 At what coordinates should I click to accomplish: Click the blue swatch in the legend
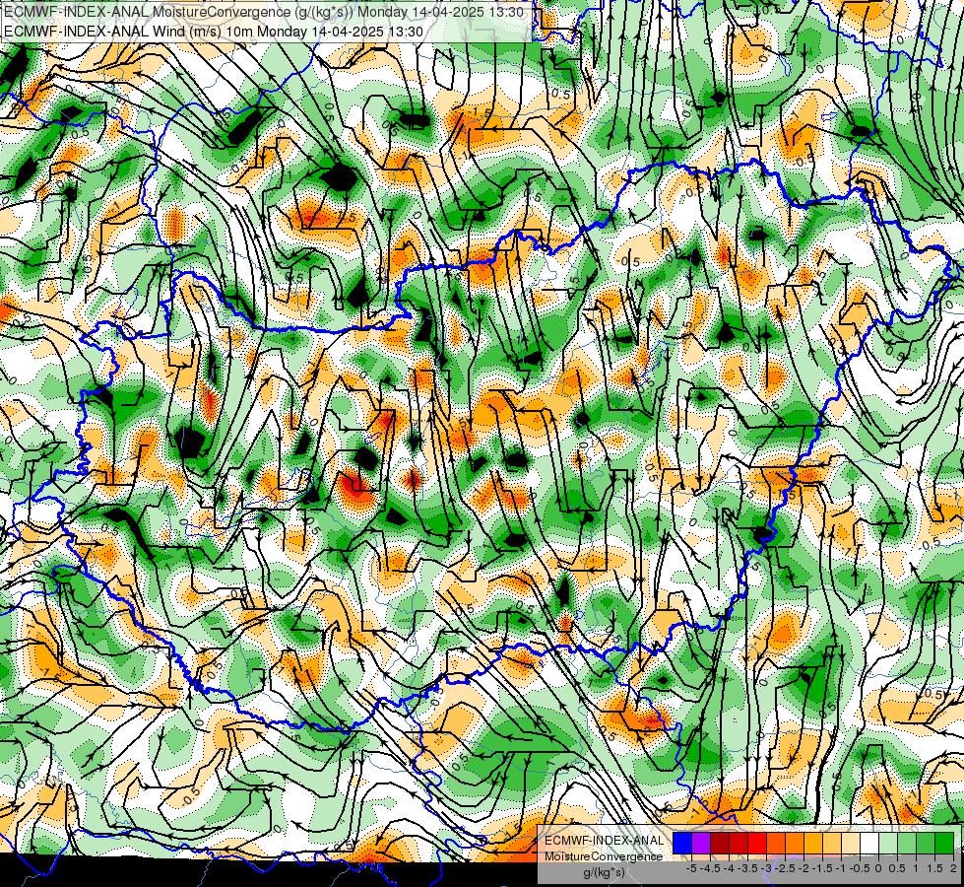682,843
